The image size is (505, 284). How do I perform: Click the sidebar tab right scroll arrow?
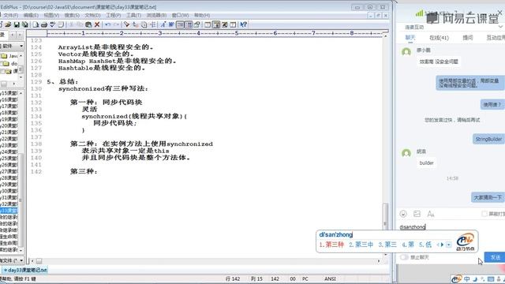click(x=20, y=34)
